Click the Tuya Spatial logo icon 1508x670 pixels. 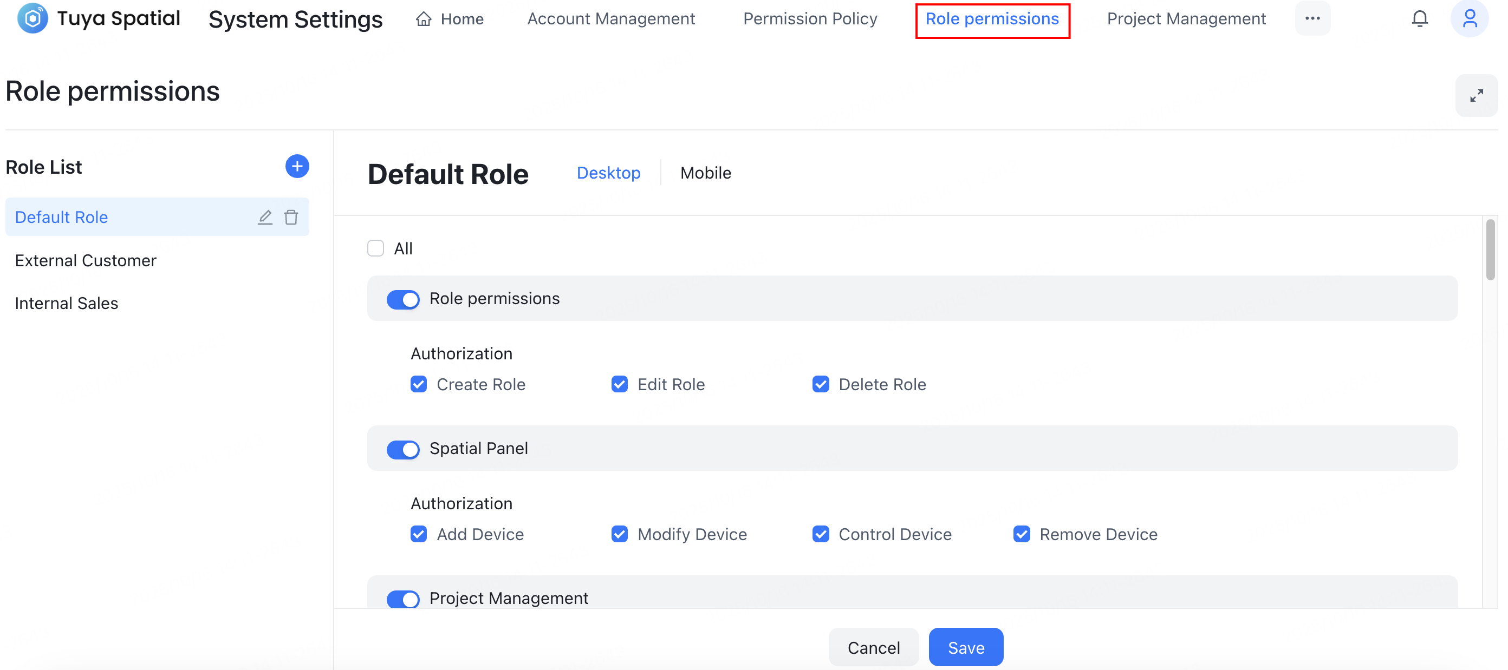pos(33,18)
